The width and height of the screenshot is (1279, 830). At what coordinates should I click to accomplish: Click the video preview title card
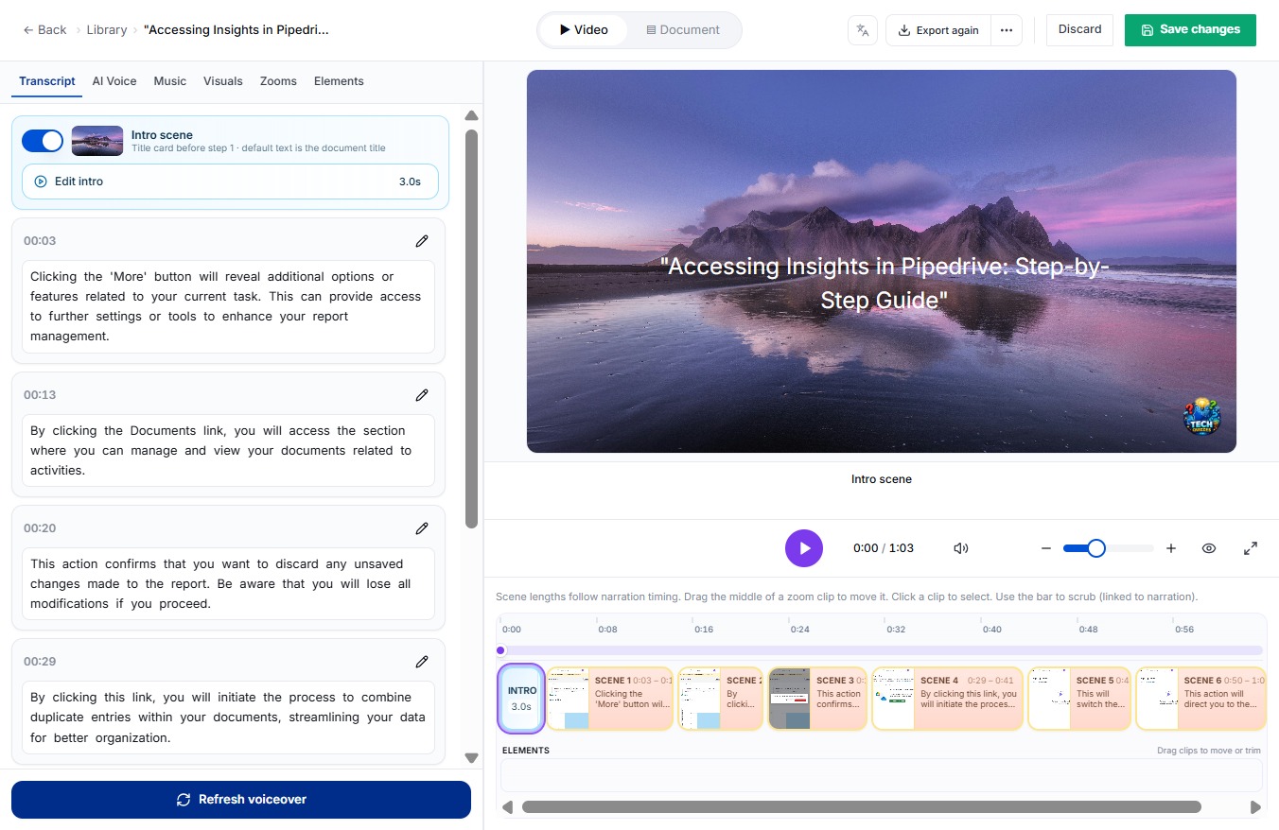pyautogui.click(x=882, y=261)
